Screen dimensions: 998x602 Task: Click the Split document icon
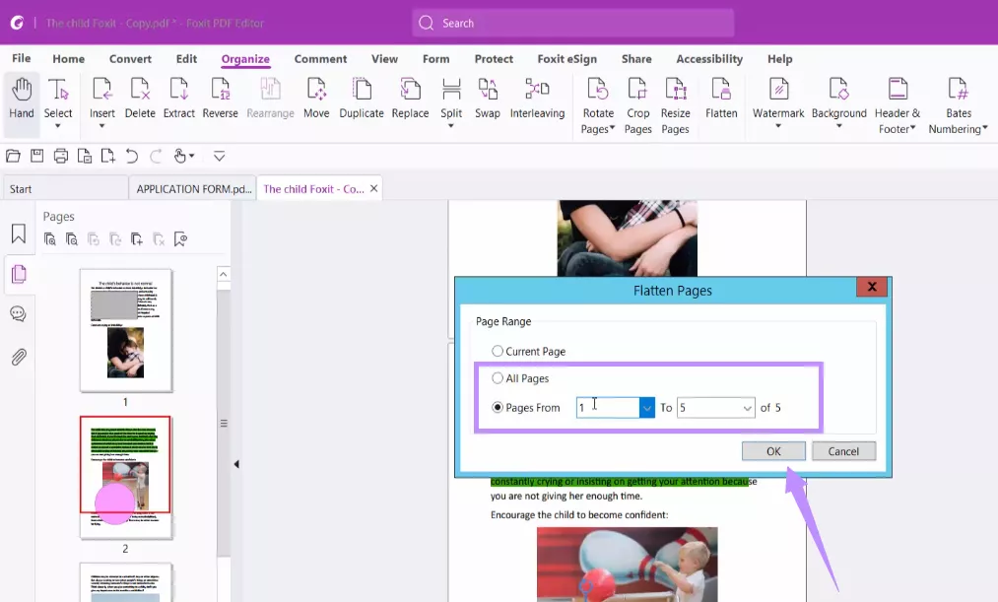[x=451, y=99]
